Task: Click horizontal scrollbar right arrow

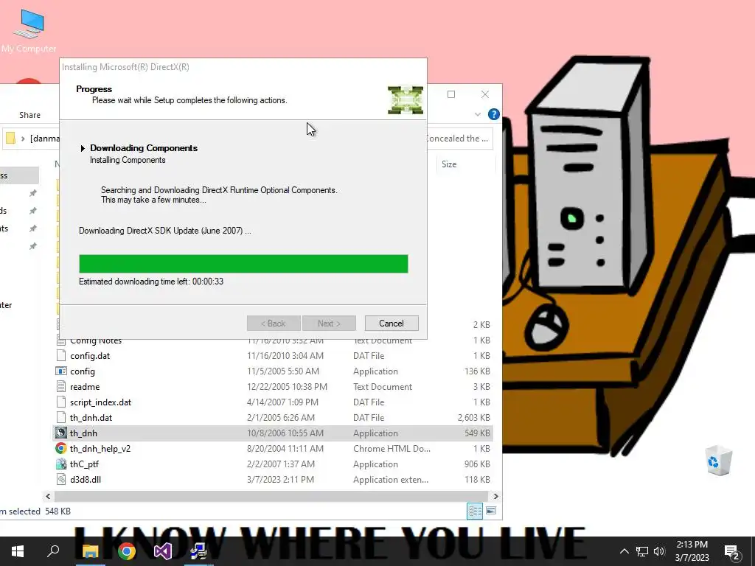Action: tap(496, 496)
